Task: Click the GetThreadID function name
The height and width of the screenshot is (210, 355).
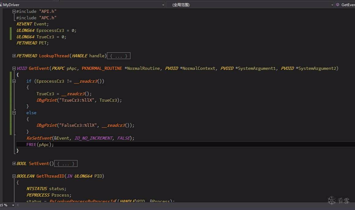Action: coord(50,176)
